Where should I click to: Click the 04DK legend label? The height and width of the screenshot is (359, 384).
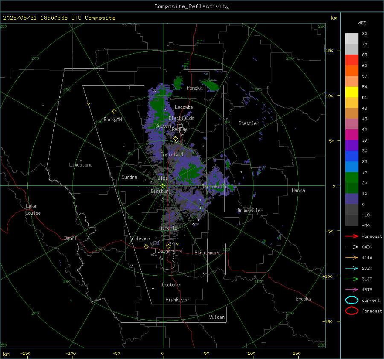point(367,247)
